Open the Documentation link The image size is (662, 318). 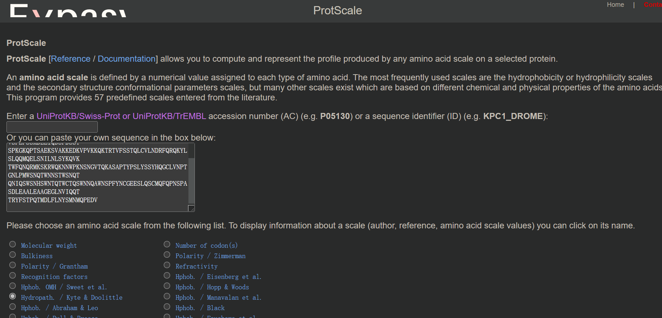click(x=126, y=59)
